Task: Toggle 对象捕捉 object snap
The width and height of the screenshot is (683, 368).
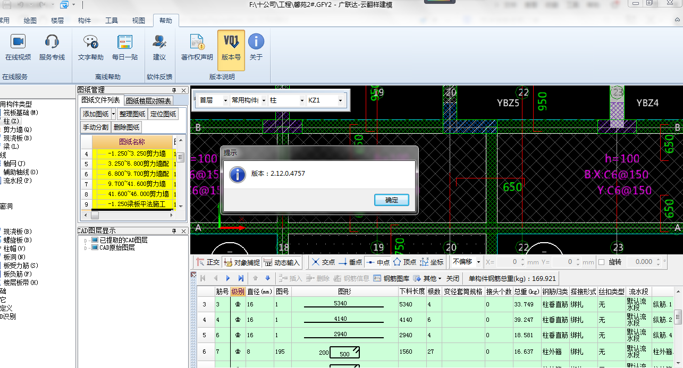Action: coord(242,262)
